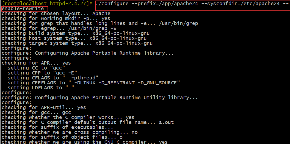
Task: Click the [root@localhost httpd-2.4.27]# prompt
Action: click(47, 4)
